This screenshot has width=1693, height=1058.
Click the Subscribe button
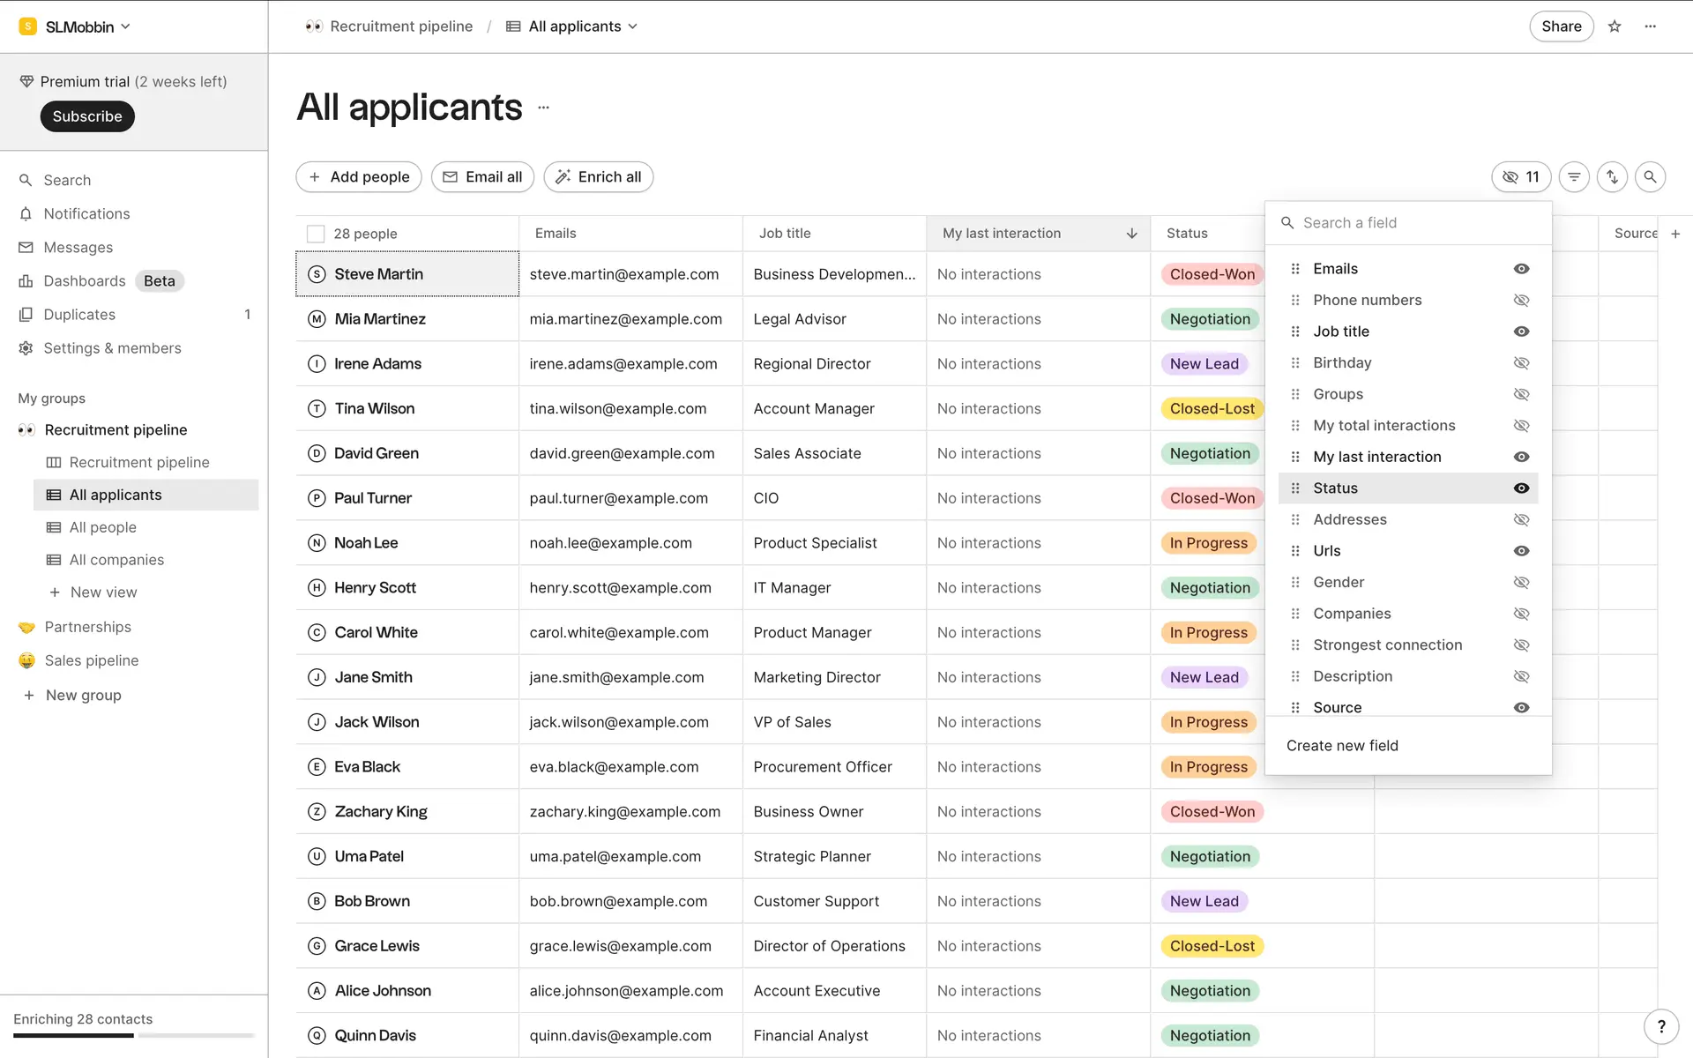point(87,116)
